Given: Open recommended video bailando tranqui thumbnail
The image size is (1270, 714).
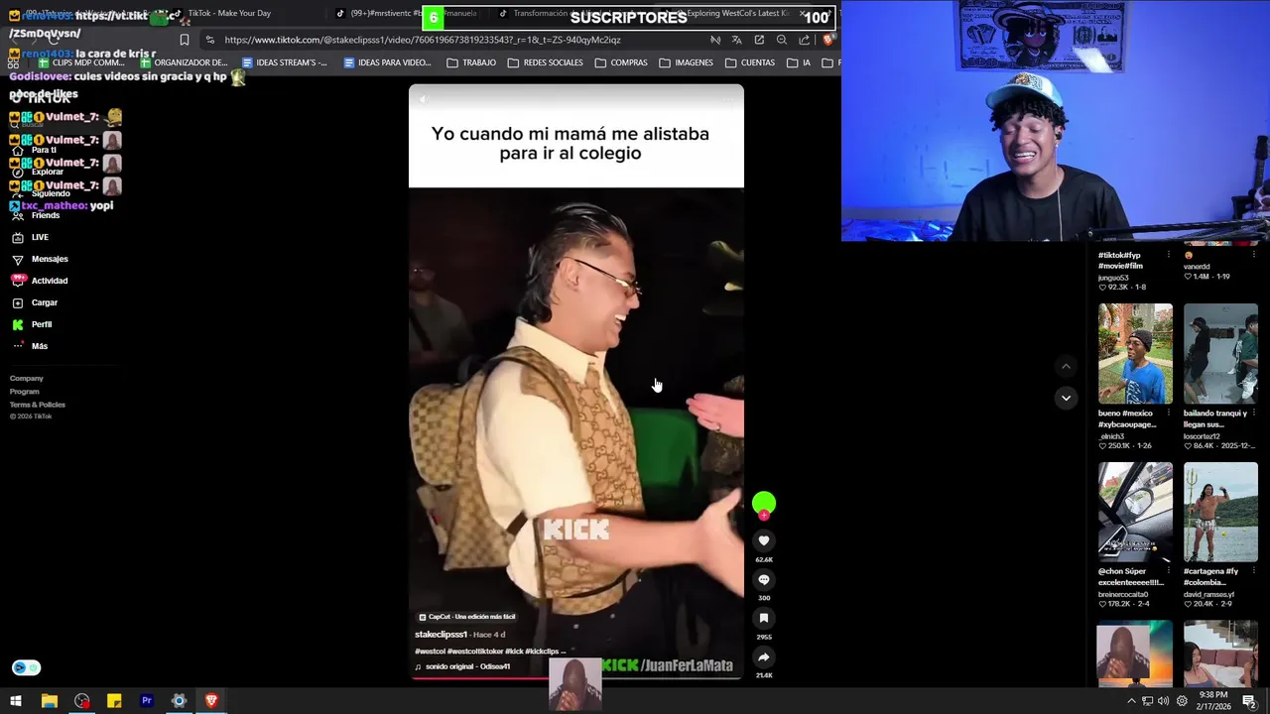Looking at the screenshot, I should coord(1220,353).
